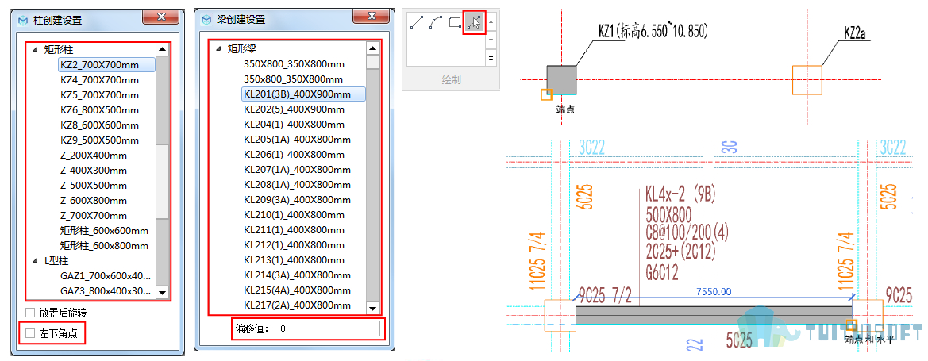This screenshot has height=361, width=928.
Task: Select 矩形柱_600x800mm column type
Action: [104, 246]
